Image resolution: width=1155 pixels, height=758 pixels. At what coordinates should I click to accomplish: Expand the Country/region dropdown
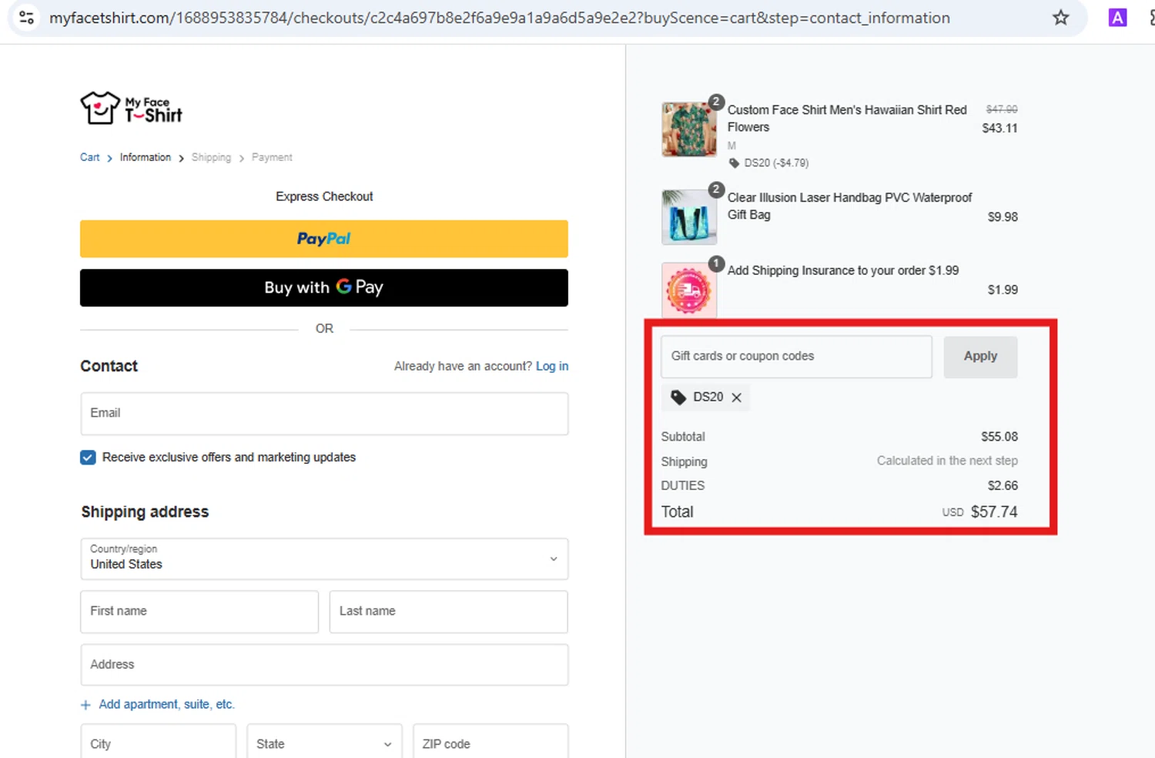point(324,559)
